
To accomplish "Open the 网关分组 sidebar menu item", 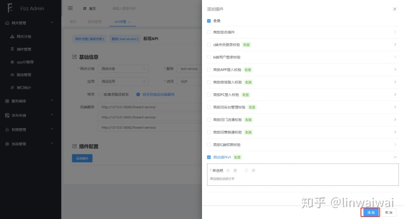I will (31, 36).
